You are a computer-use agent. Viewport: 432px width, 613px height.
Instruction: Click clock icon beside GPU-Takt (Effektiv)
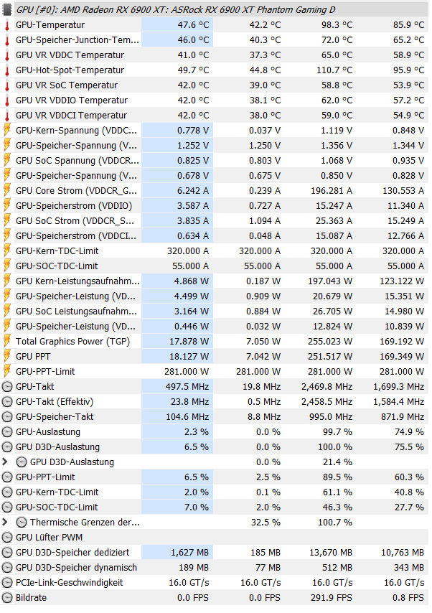pos(7,402)
